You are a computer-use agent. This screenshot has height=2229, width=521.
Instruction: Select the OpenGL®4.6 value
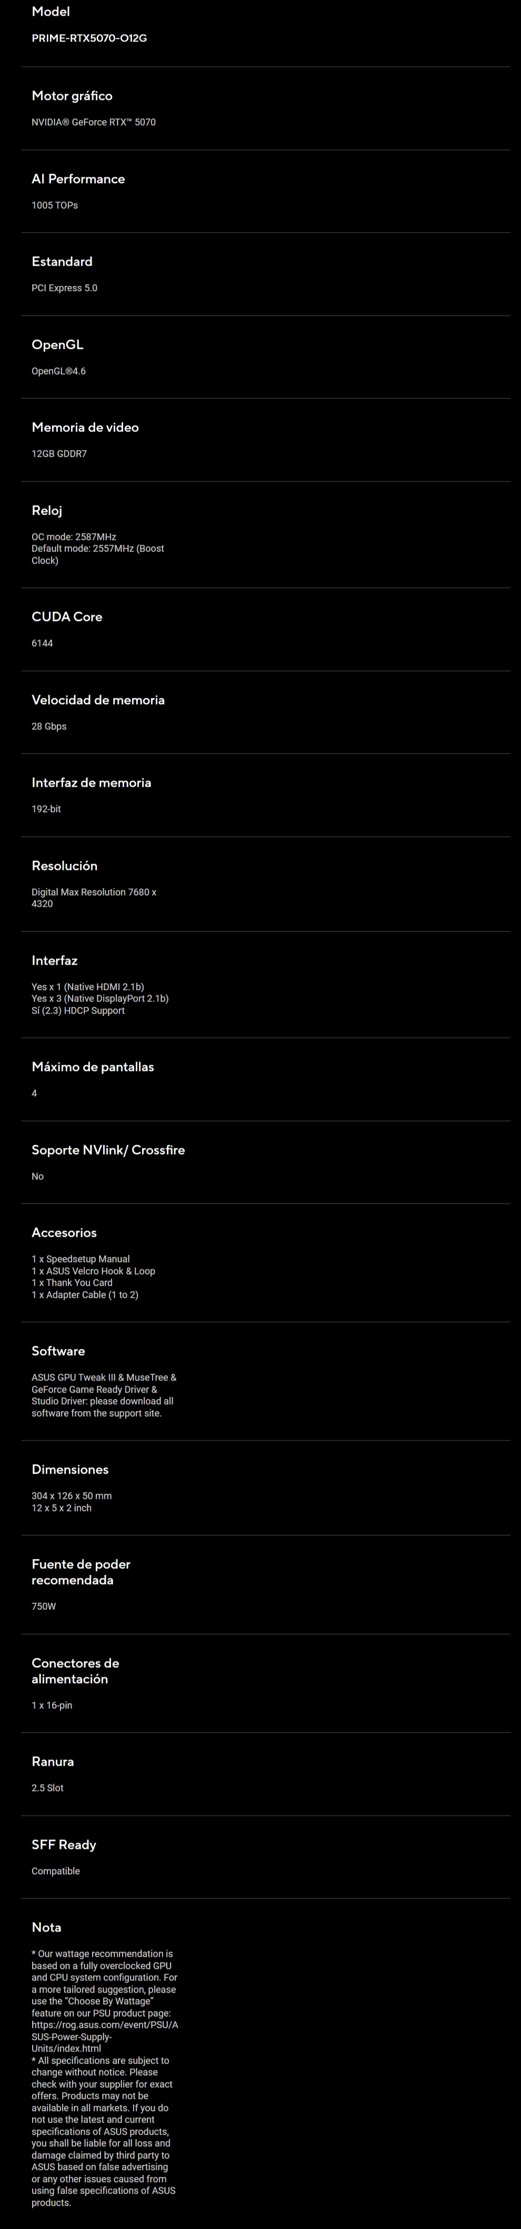[x=59, y=371]
